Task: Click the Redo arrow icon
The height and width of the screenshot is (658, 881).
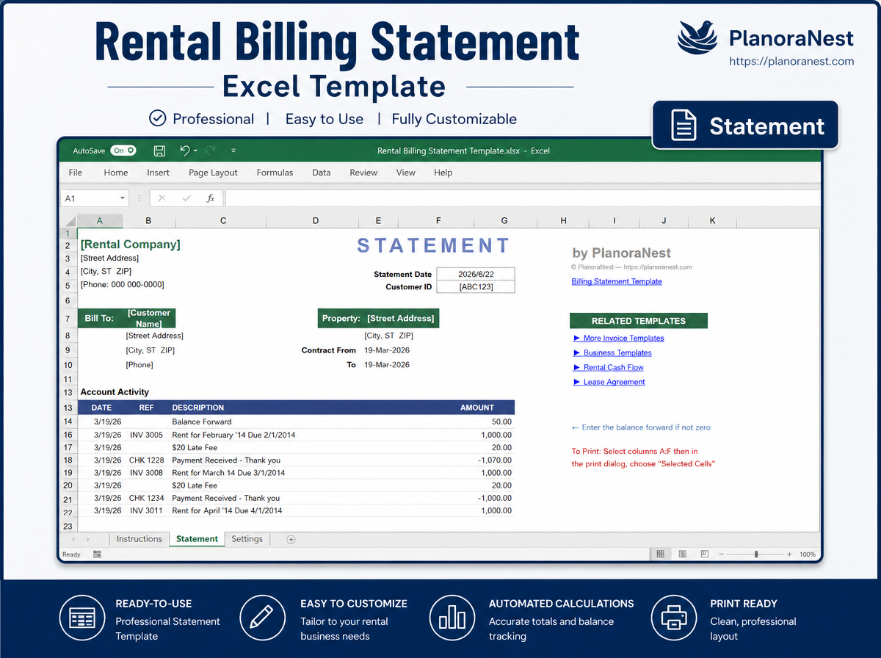Action: point(211,151)
